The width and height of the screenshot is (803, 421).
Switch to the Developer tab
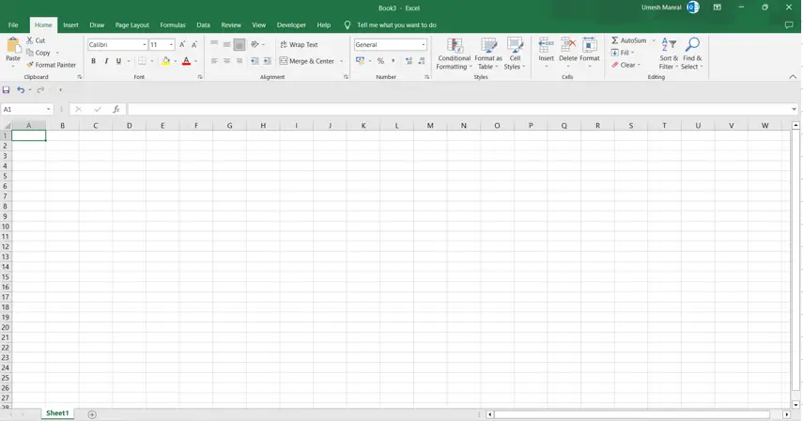(291, 24)
